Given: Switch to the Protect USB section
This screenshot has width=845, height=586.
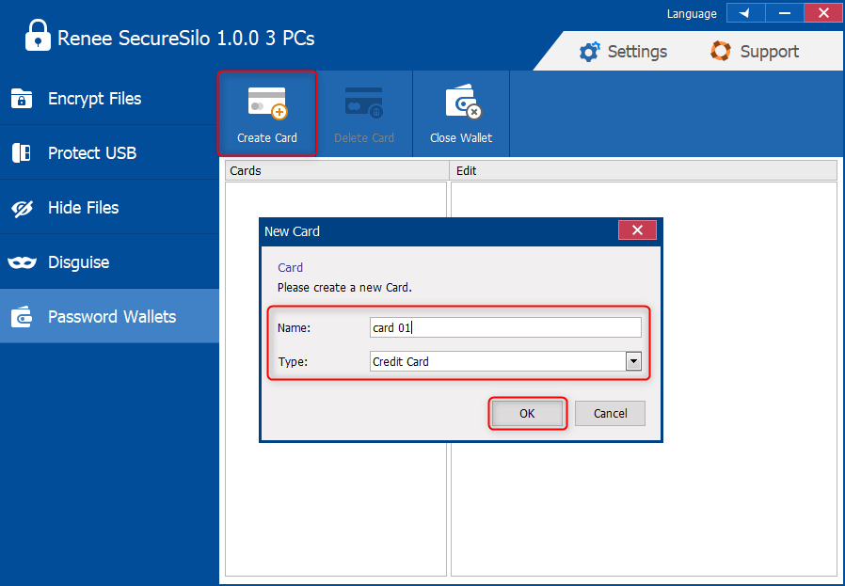Looking at the screenshot, I should 91,153.
